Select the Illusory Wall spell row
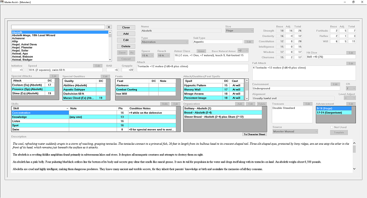The width and height of the screenshot is (367, 198). pos(214,89)
